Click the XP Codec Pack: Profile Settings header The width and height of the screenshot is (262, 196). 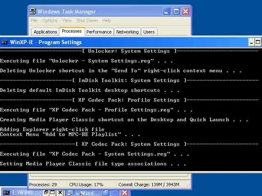coord(129,100)
